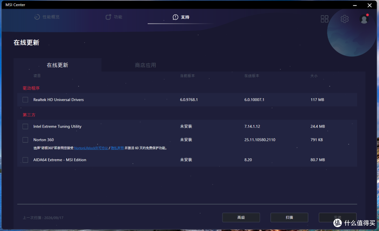Tick the Norton 360 checkbox
The image size is (379, 231).
point(25,140)
